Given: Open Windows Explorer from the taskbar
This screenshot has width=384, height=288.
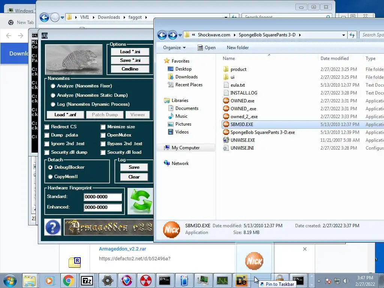Looking at the screenshot, I should pyautogui.click(x=30, y=280).
